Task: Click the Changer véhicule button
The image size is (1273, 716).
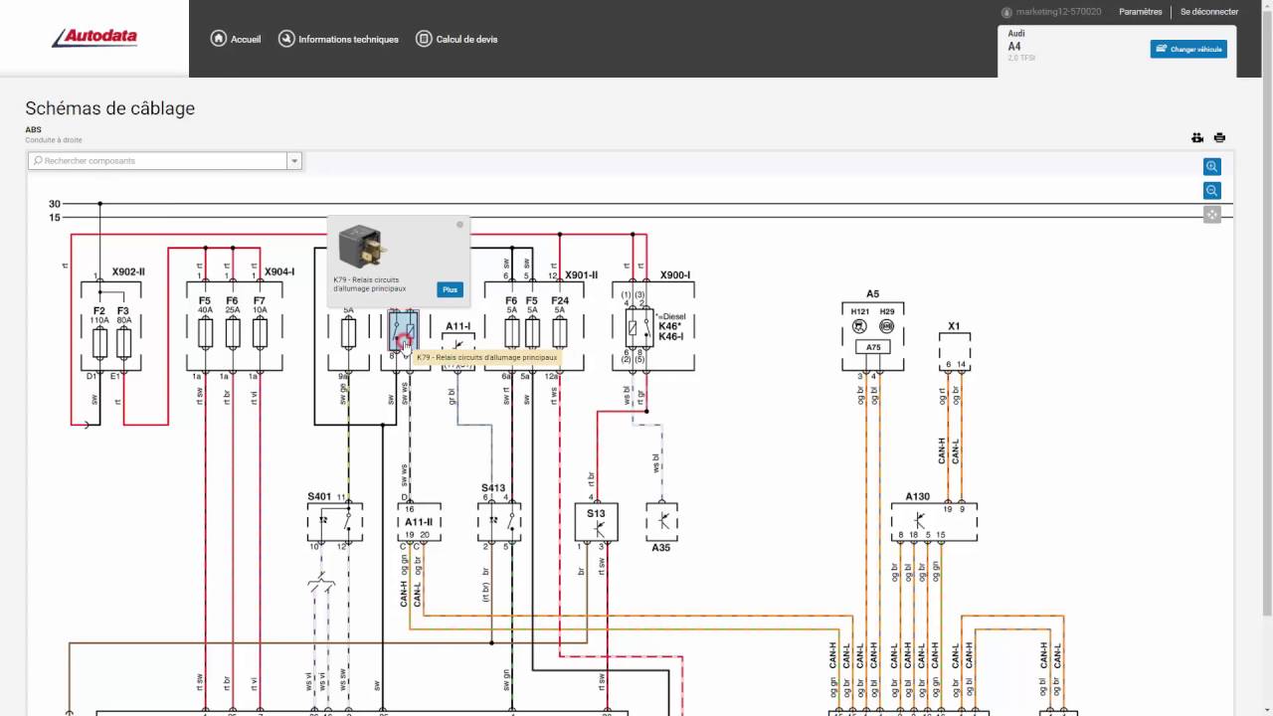Action: pyautogui.click(x=1188, y=49)
